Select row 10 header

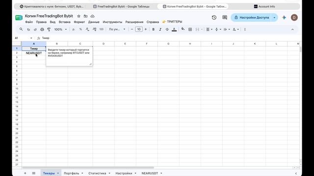[17, 88]
